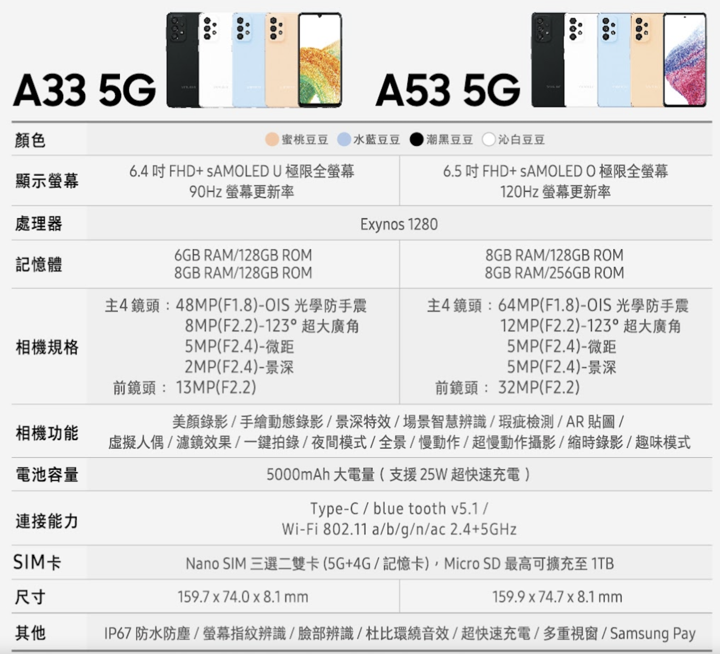Click the blue 水藍豆豆 color swatch
The height and width of the screenshot is (654, 720).
[x=344, y=139]
